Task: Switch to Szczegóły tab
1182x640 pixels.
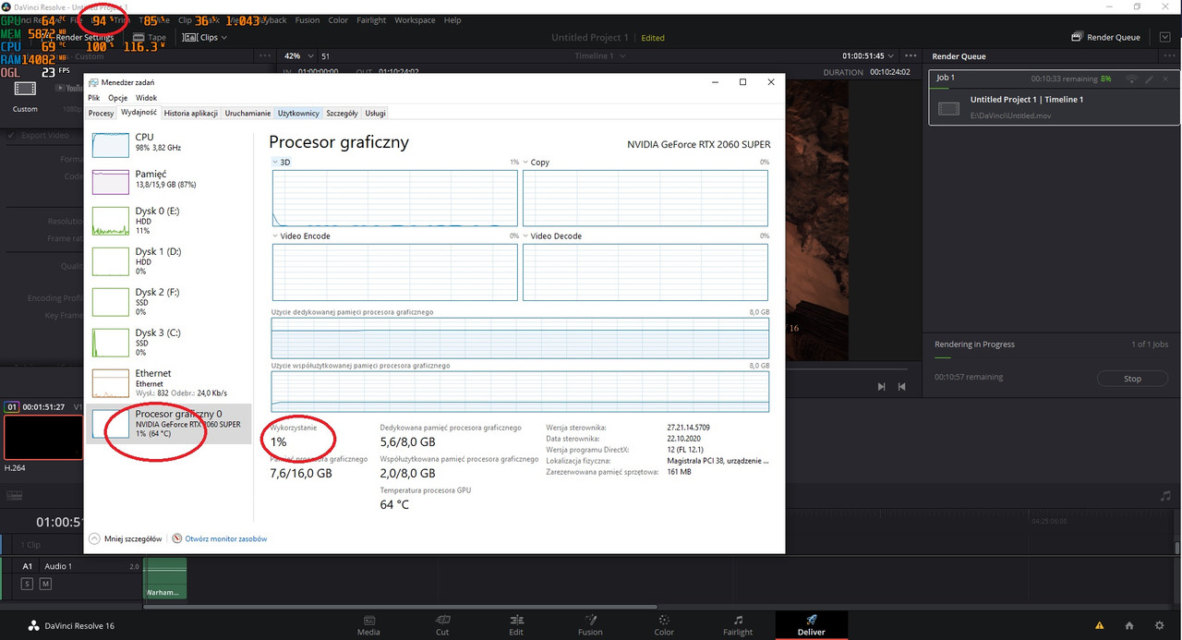Action: coord(342,113)
